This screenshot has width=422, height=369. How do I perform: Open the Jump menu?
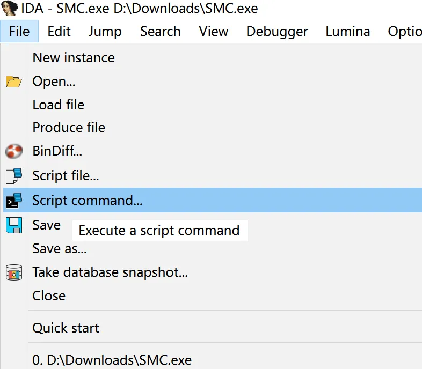[105, 31]
